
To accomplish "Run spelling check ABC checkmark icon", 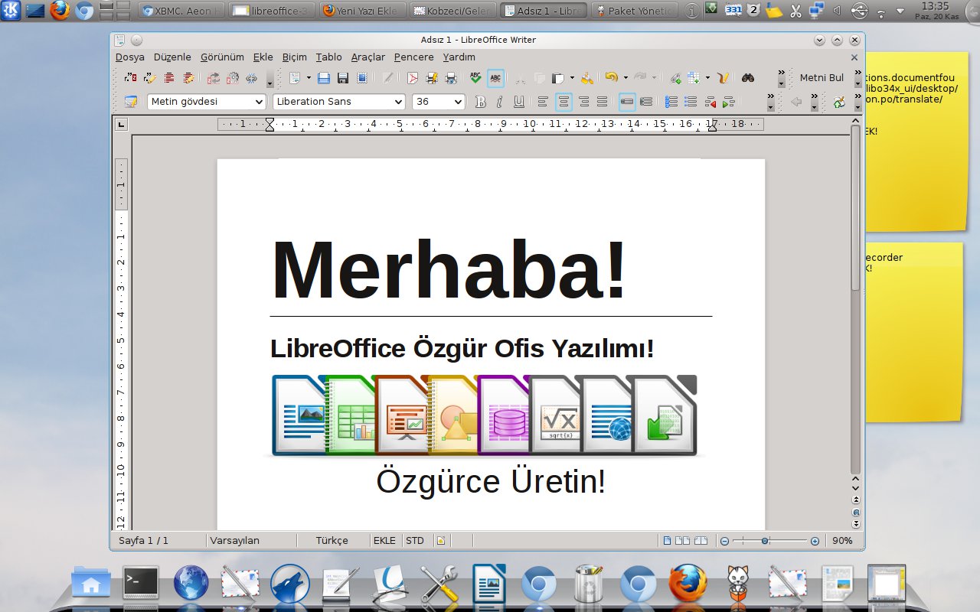I will 475,77.
